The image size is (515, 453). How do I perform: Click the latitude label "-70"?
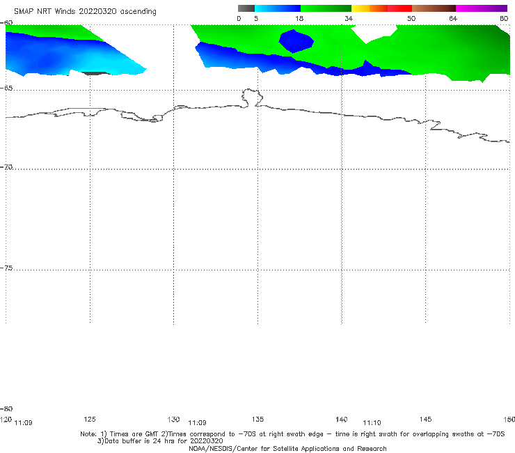(6, 167)
